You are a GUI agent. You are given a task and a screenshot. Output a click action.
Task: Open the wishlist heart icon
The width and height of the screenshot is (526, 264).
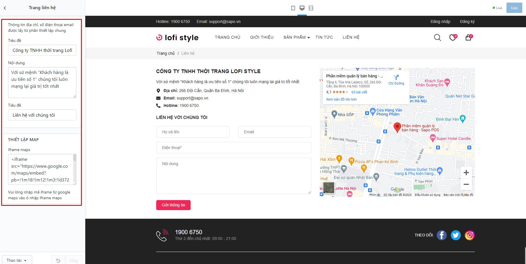pos(453,38)
